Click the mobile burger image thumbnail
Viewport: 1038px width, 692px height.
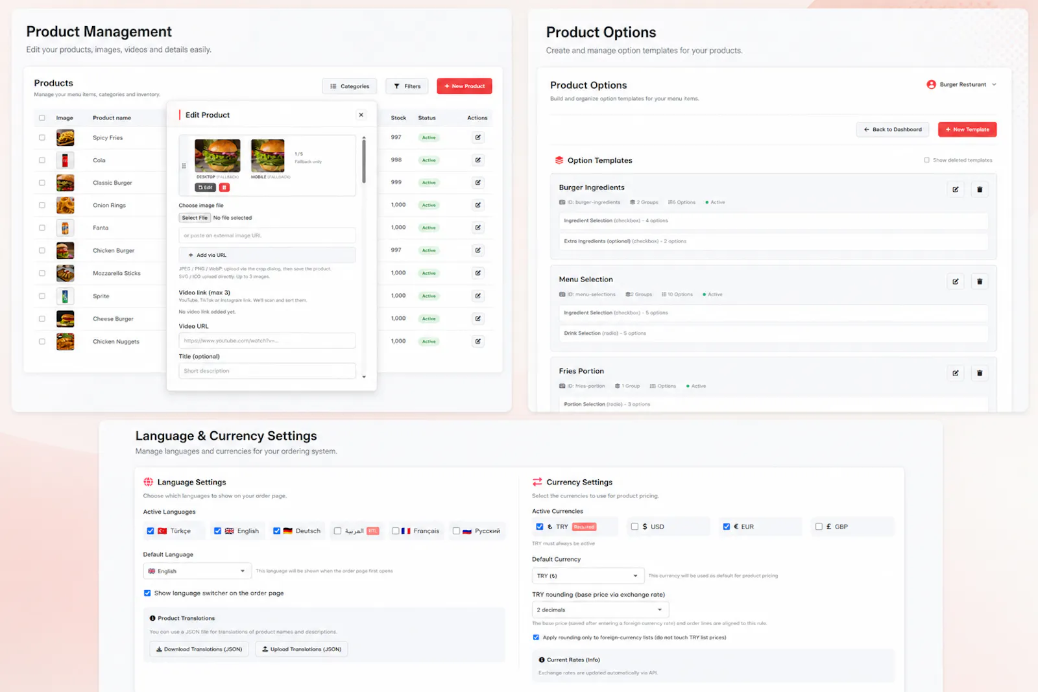tap(268, 156)
